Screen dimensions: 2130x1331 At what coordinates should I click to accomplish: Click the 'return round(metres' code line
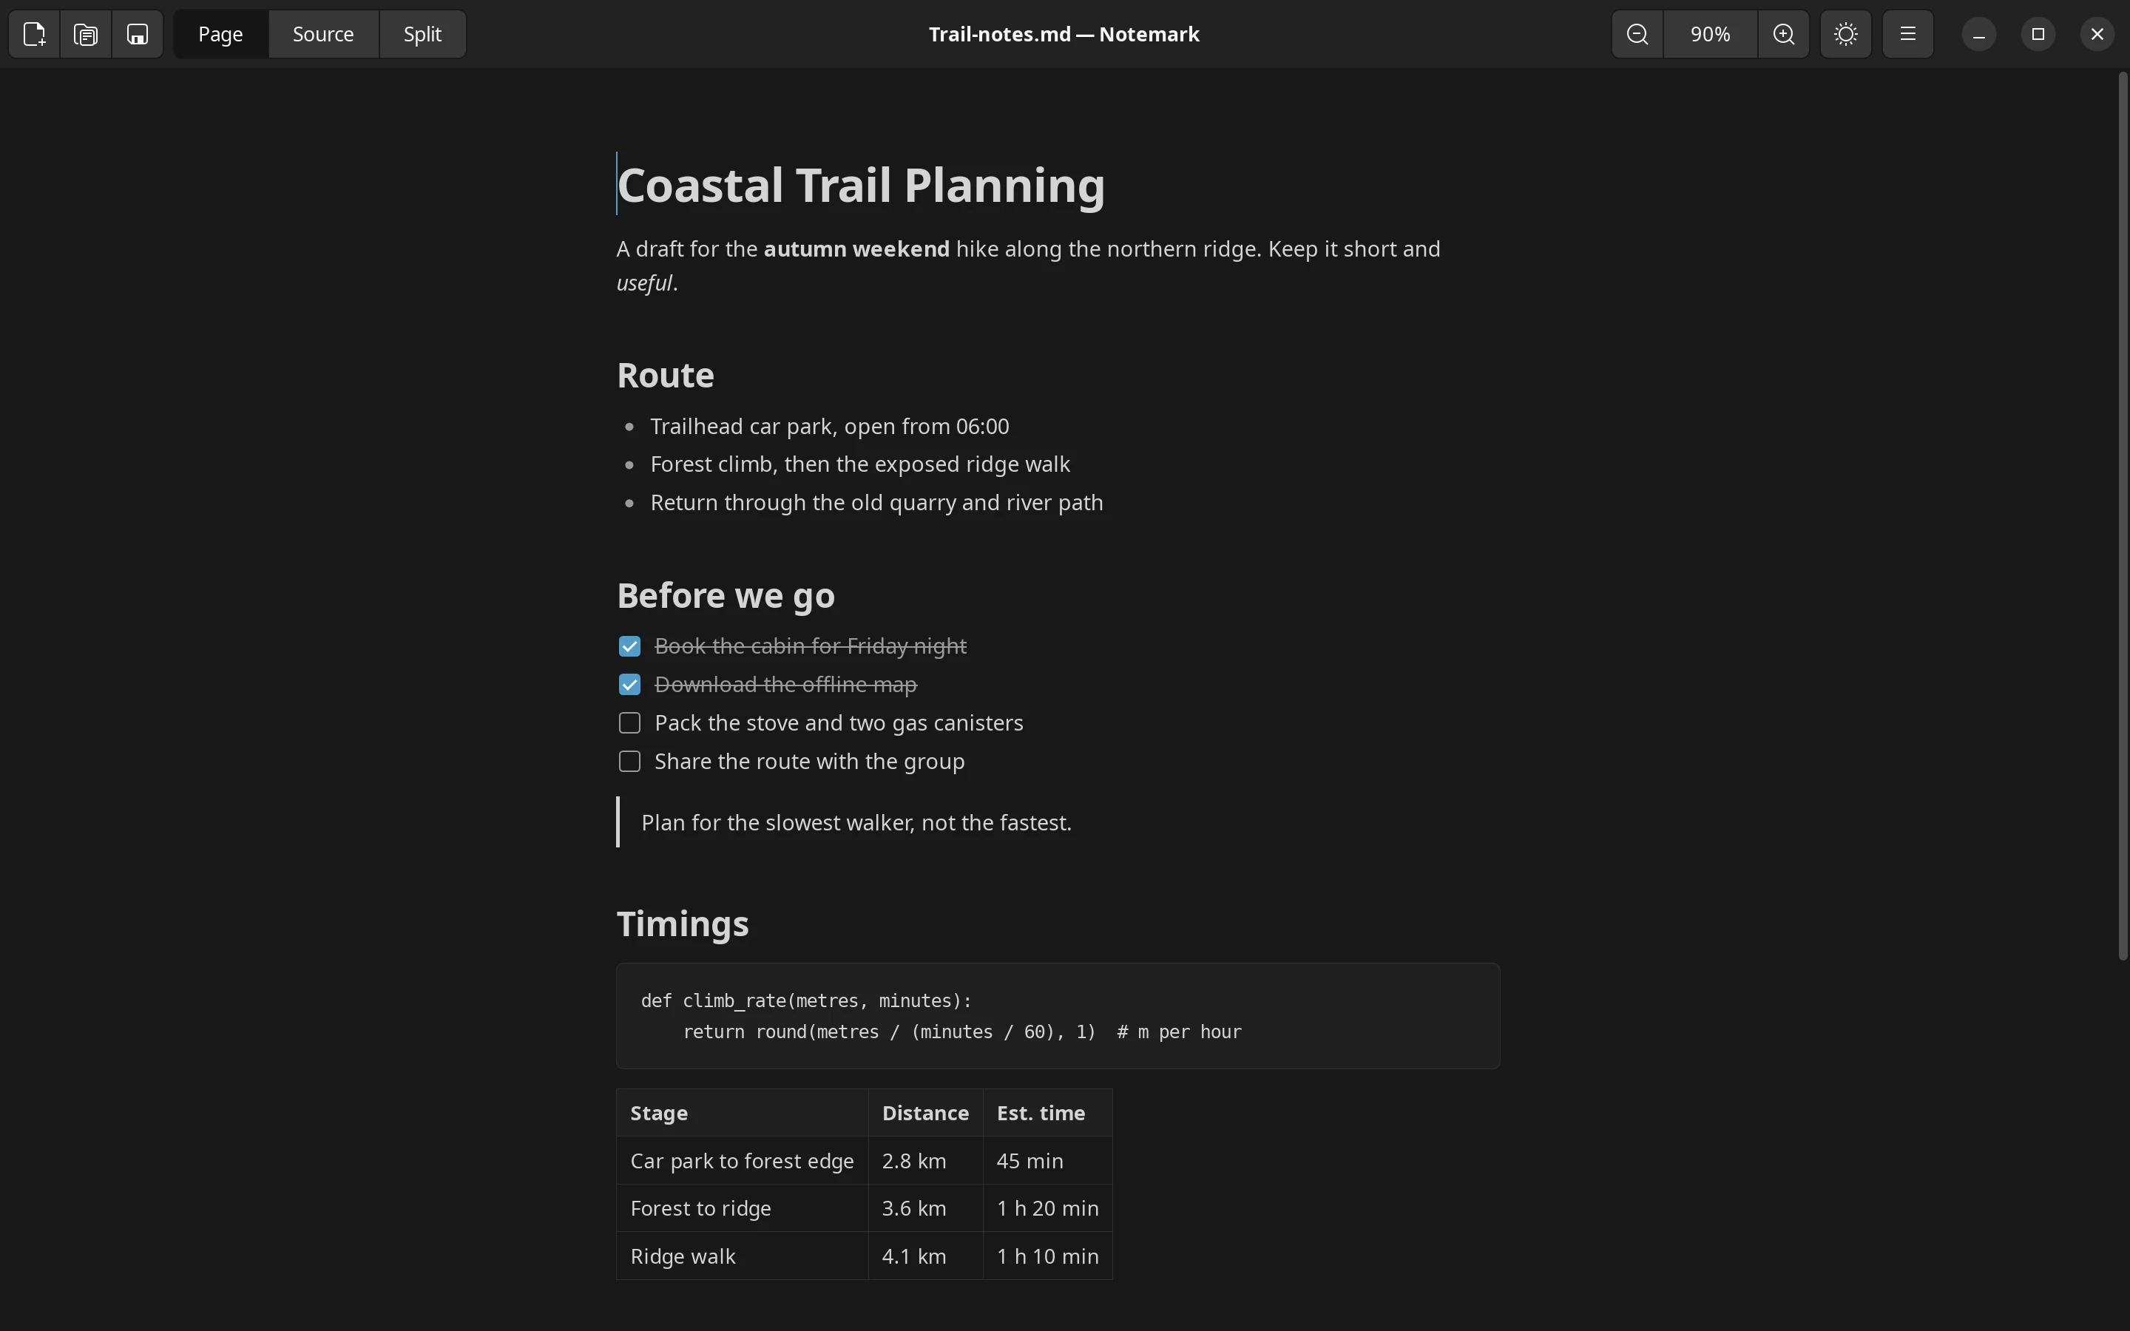pyautogui.click(x=962, y=1032)
